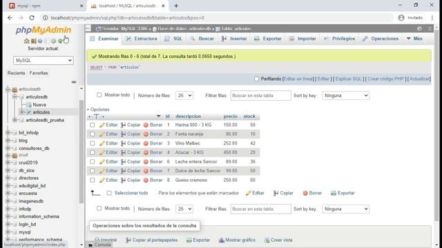Click the log out icon beside the home icon
The width and height of the screenshot is (442, 248).
[x=34, y=41]
